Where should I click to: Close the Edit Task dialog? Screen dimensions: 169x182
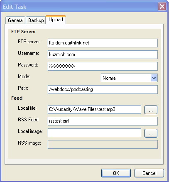coord(162,7)
